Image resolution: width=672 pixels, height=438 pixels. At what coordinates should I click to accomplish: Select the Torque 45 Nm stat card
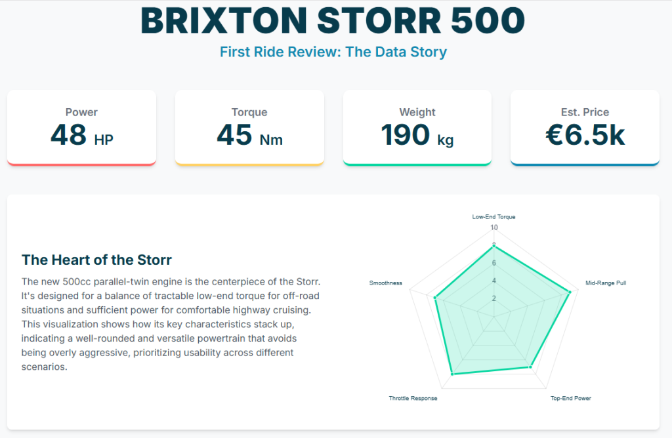pyautogui.click(x=249, y=127)
